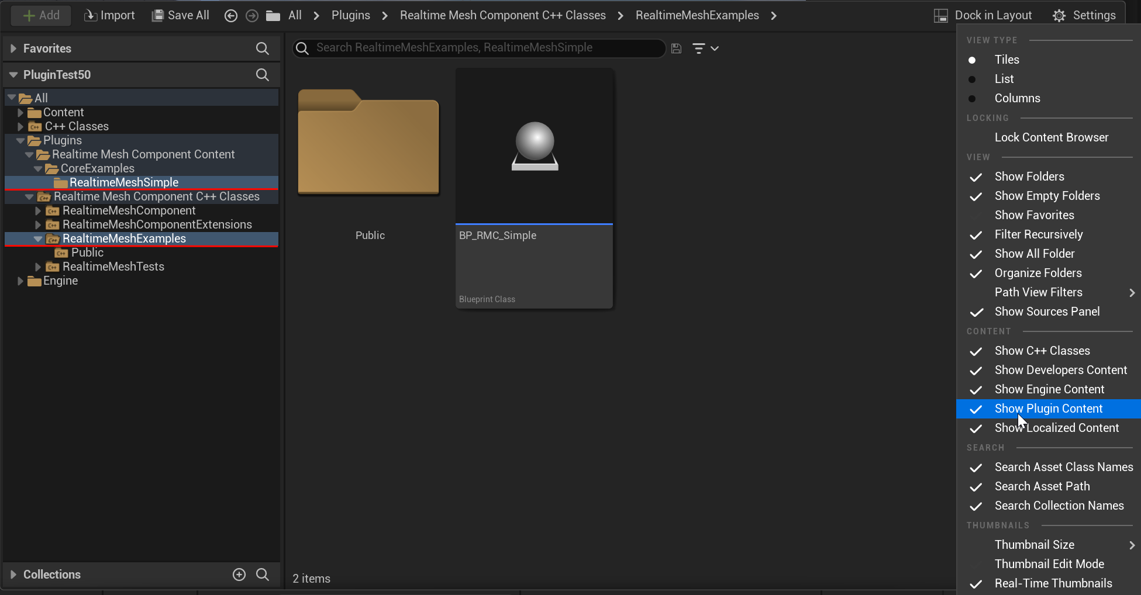Toggle Show Plugin Content off

point(1049,409)
